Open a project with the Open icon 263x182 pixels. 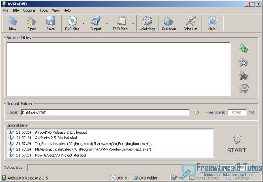point(32,21)
